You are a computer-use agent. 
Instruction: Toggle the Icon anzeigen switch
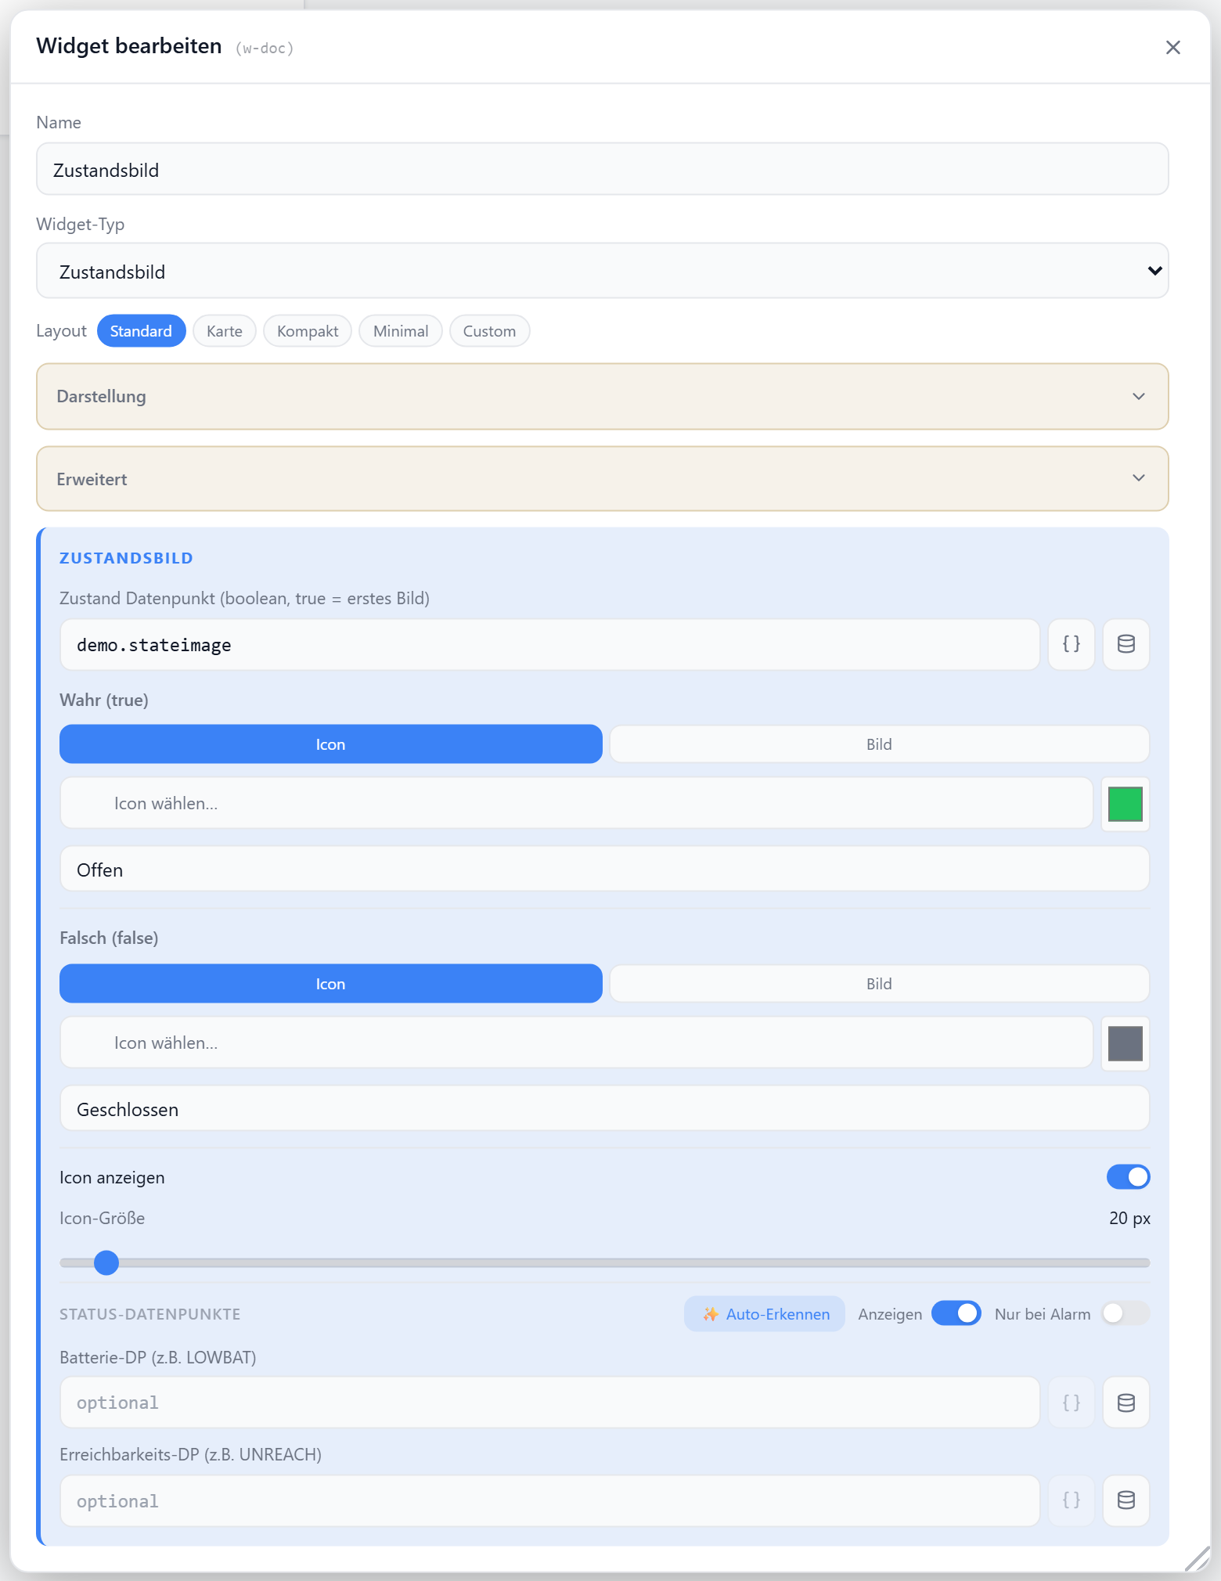click(x=1128, y=1176)
